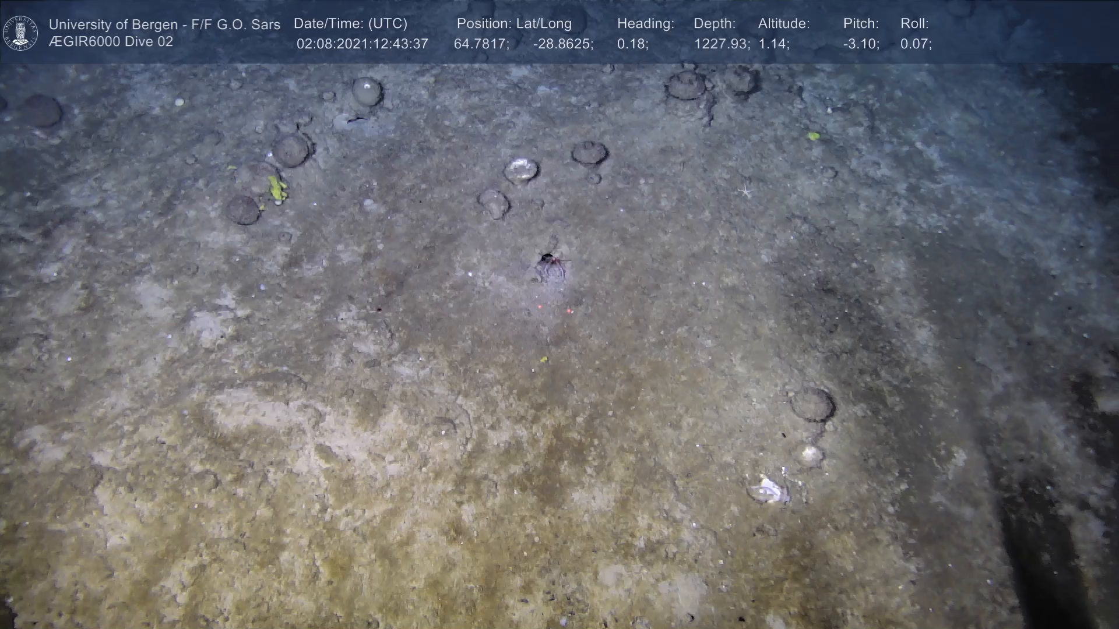Click the Depth label
Screen dimensions: 1119x629
[715, 23]
